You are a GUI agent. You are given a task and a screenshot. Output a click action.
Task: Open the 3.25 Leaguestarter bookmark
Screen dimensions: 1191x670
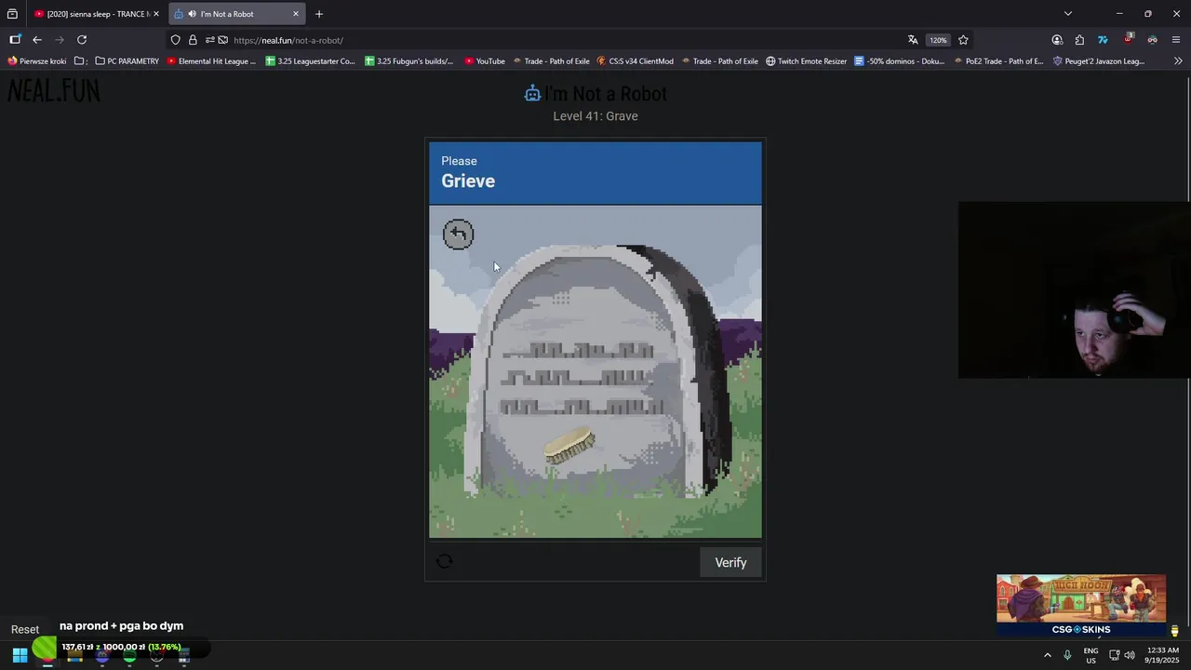(x=310, y=61)
